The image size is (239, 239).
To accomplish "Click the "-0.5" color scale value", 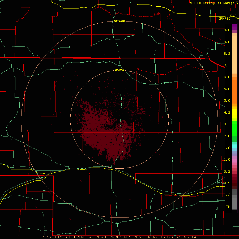I will pyautogui.click(x=226, y=183).
